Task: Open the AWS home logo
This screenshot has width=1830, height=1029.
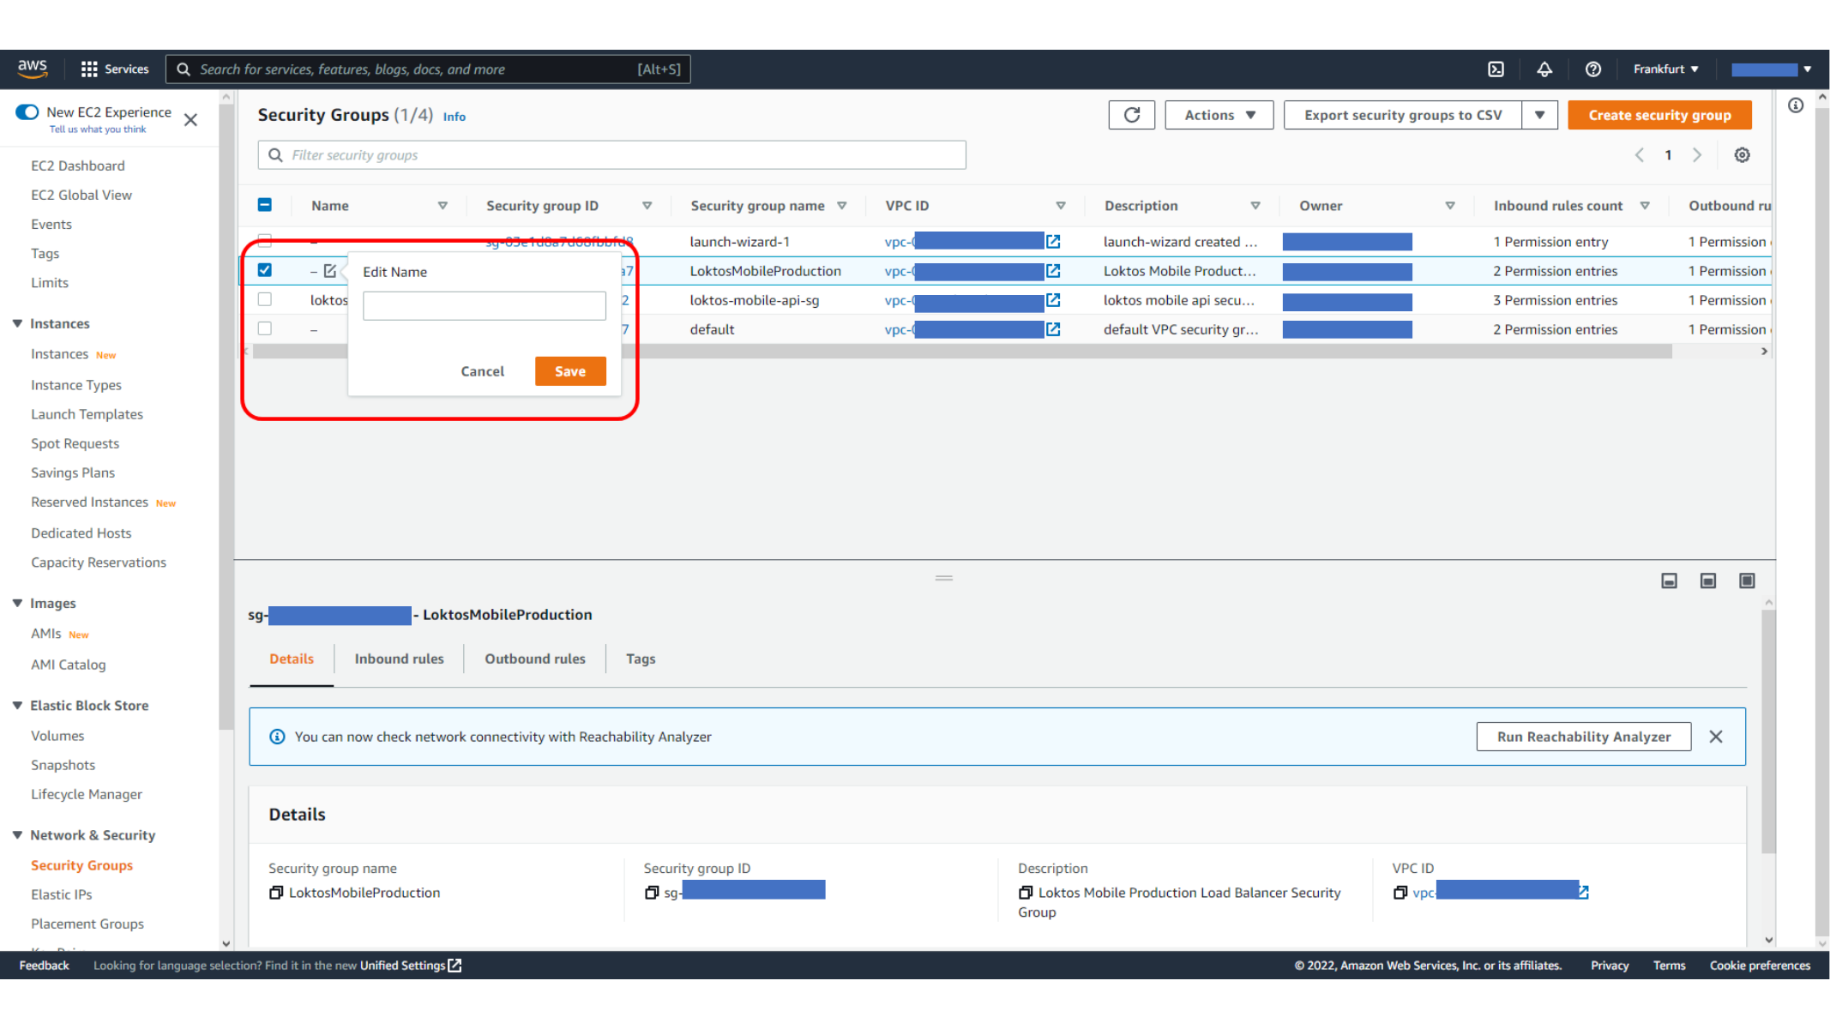Action: click(x=33, y=69)
